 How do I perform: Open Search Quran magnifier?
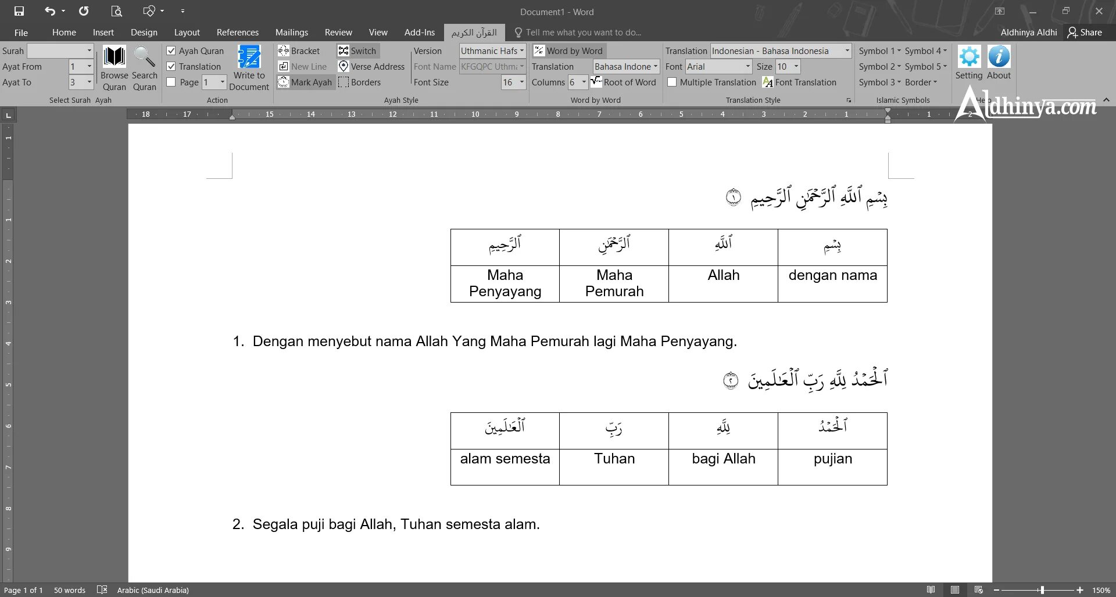144,56
